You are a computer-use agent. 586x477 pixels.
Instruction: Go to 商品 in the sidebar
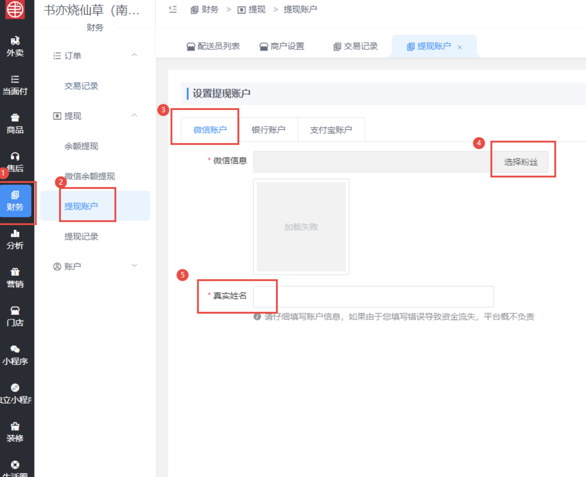click(x=15, y=124)
